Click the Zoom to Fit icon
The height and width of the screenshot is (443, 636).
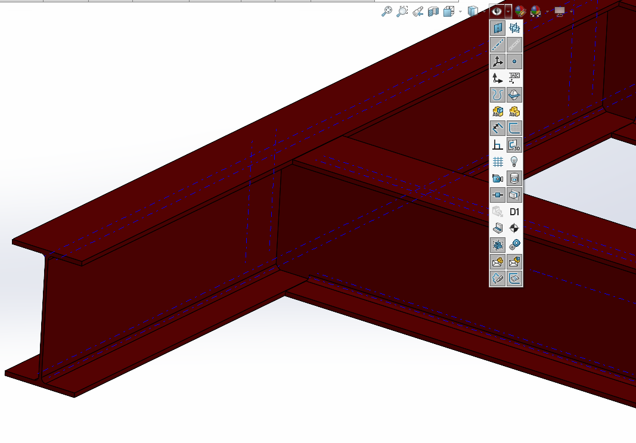(x=387, y=11)
